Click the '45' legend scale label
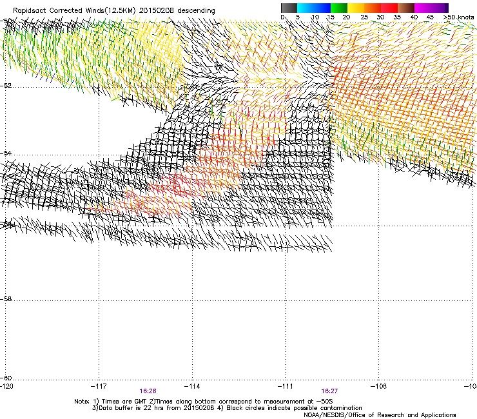 pyautogui.click(x=430, y=17)
